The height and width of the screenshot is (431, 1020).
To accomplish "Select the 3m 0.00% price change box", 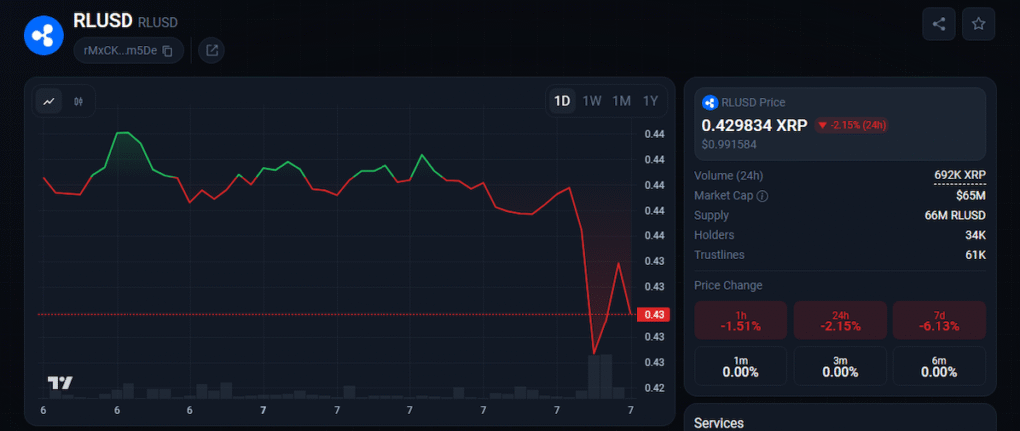I will (840, 366).
